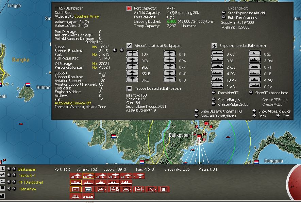
Task: Click the factory icon in bottom-left column
Action: (x=2, y=196)
